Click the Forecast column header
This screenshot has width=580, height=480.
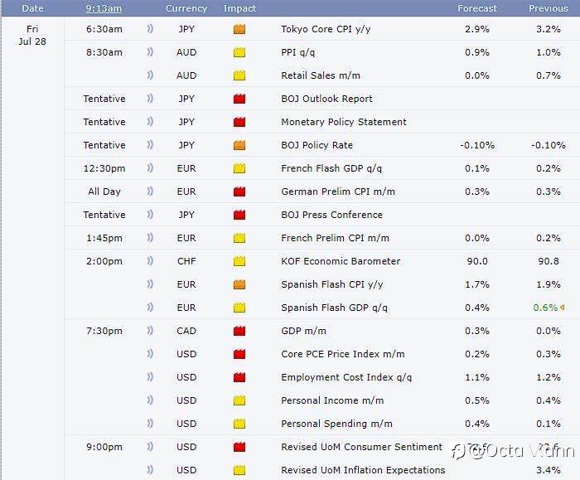(x=477, y=8)
